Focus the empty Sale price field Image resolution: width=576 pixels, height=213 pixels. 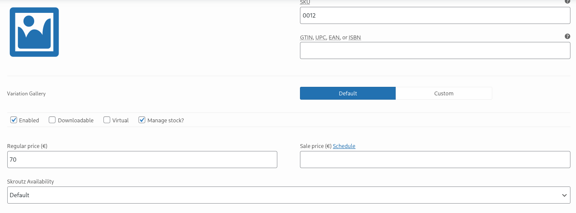pos(435,160)
